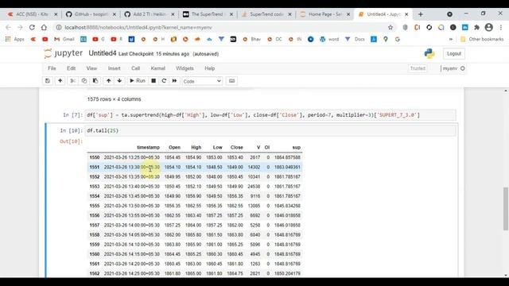Click the Trusted notebook indicator

click(418, 68)
